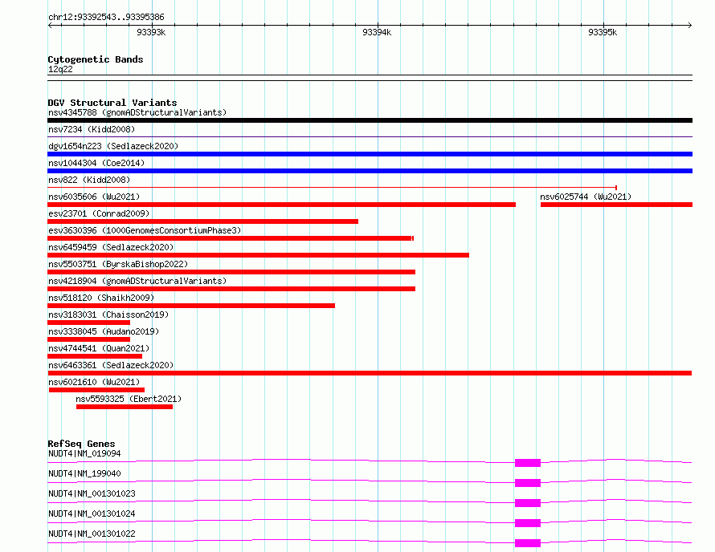Select the NUDT4|NM_001301023 magenta exon block
The height and width of the screenshot is (552, 715).
(x=528, y=503)
